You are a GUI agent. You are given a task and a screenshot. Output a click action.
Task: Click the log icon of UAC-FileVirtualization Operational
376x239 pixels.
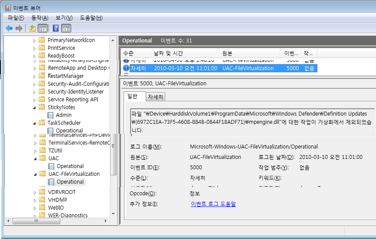click(51, 182)
